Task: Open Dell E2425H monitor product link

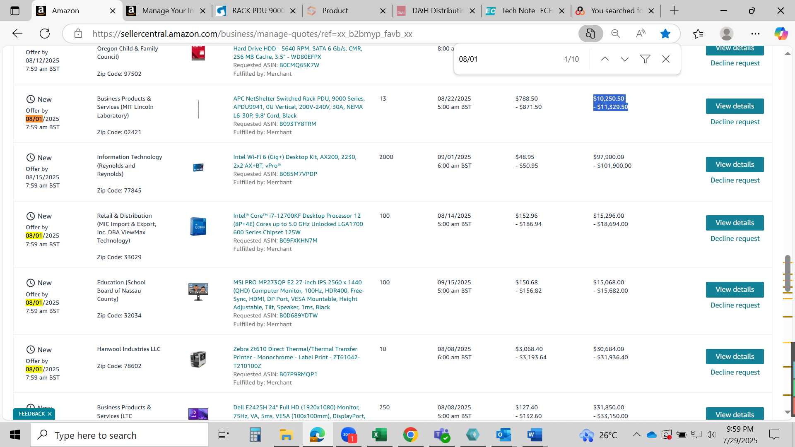Action: tap(299, 412)
